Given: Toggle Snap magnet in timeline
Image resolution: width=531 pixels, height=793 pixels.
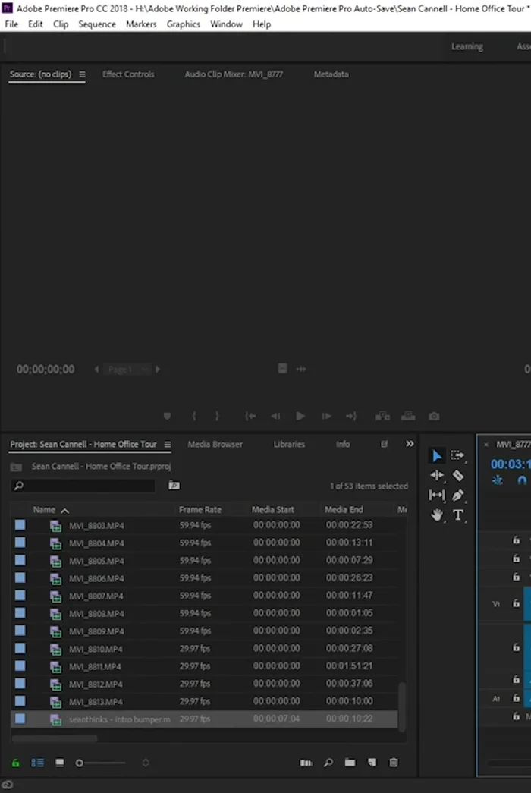Looking at the screenshot, I should [x=522, y=480].
